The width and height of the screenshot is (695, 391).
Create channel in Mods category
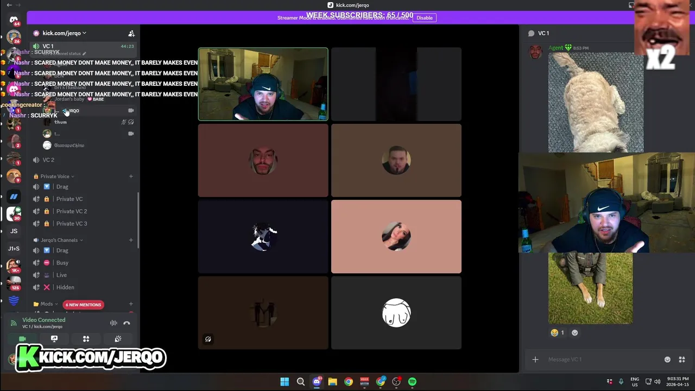(x=131, y=304)
